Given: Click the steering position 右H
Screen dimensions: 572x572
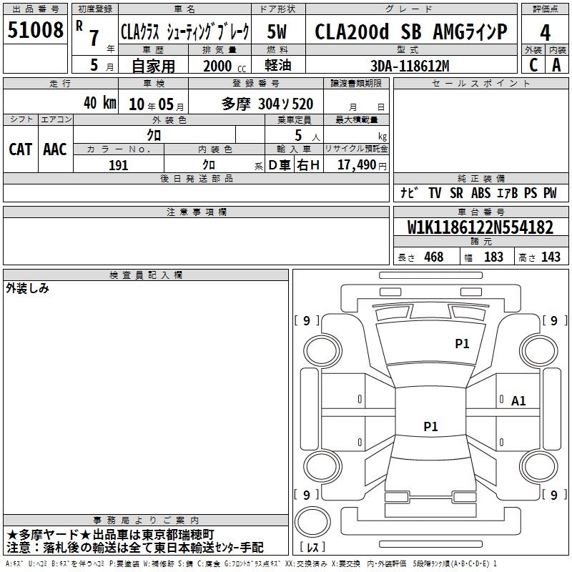Looking at the screenshot, I should [308, 165].
